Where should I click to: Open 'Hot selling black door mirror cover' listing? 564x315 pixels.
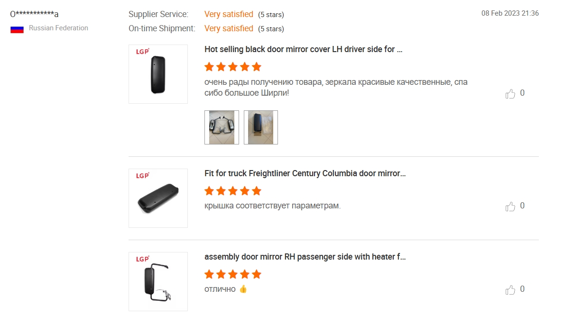coord(303,49)
